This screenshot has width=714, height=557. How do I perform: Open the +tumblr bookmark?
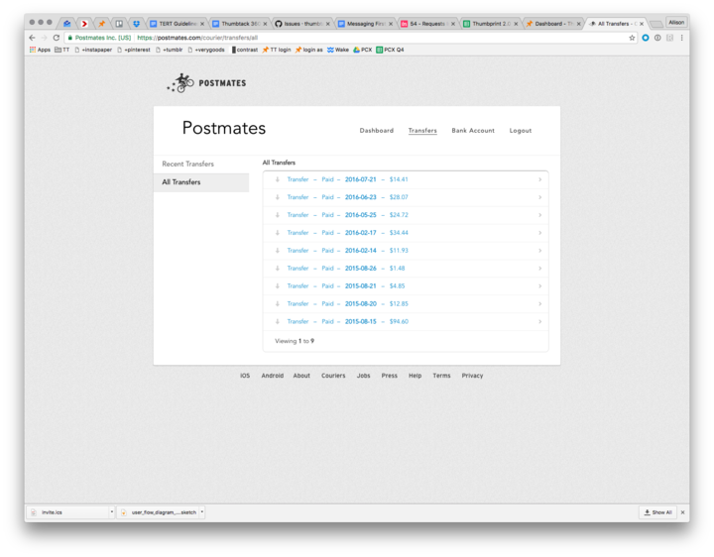(170, 50)
